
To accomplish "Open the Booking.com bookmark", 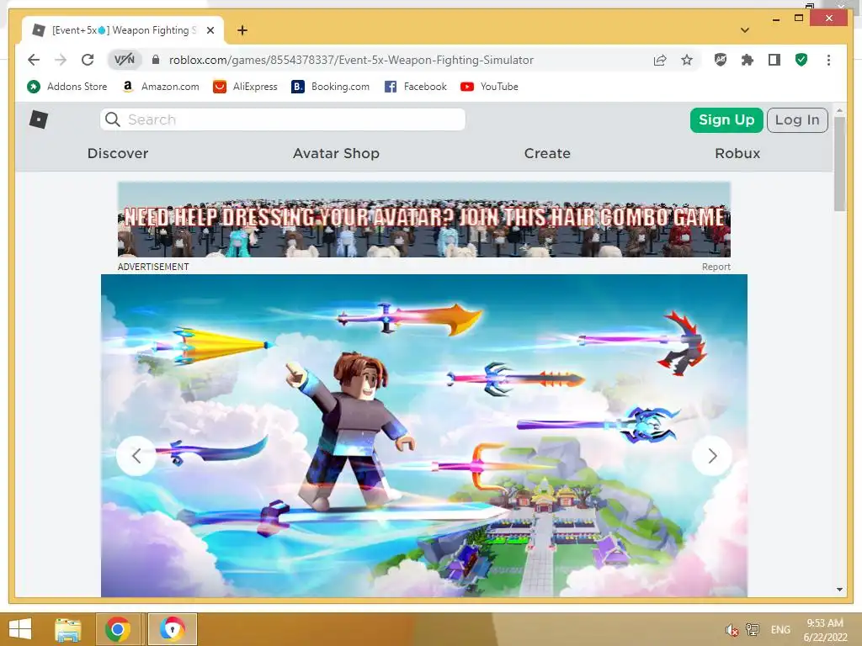I will pyautogui.click(x=330, y=87).
